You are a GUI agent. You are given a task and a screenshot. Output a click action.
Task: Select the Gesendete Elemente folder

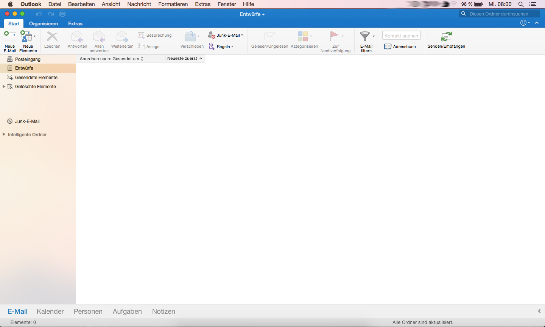tap(38, 77)
